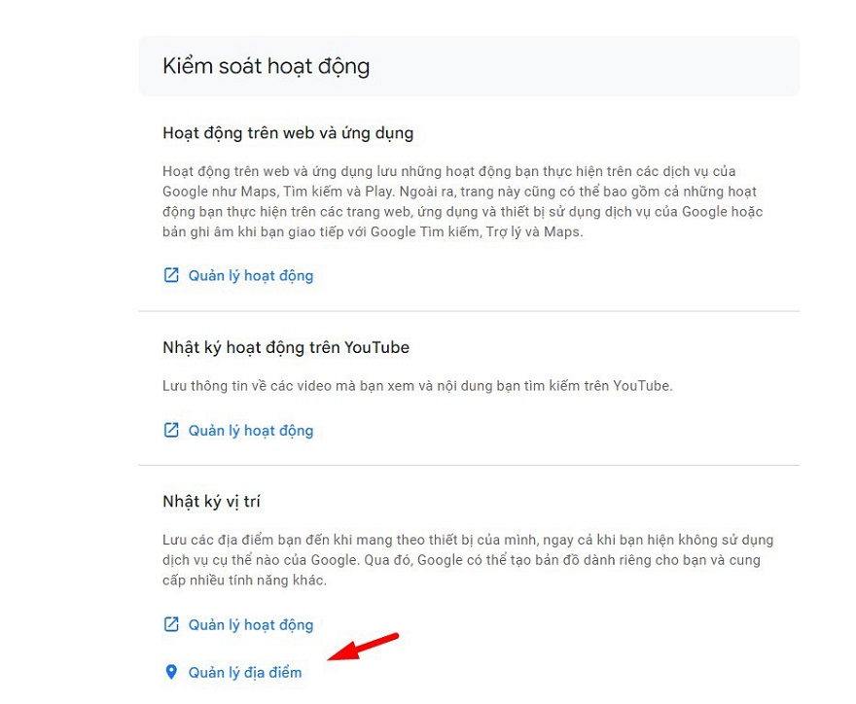Viewport: 856px width, 704px height.
Task: Select the Hoạt động trên web và ứng dụng heading
Action: click(x=288, y=132)
